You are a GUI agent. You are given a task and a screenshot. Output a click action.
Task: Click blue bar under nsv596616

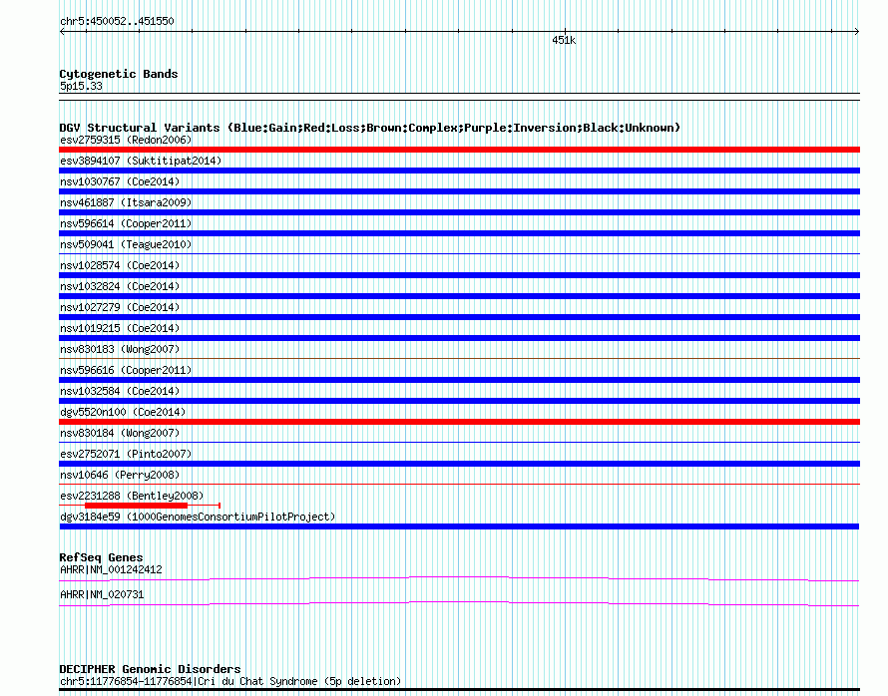[x=459, y=380]
